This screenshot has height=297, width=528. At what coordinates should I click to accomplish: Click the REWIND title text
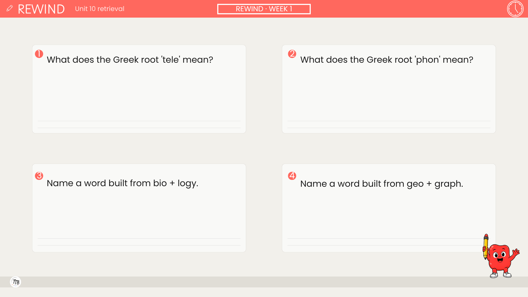[41, 9]
